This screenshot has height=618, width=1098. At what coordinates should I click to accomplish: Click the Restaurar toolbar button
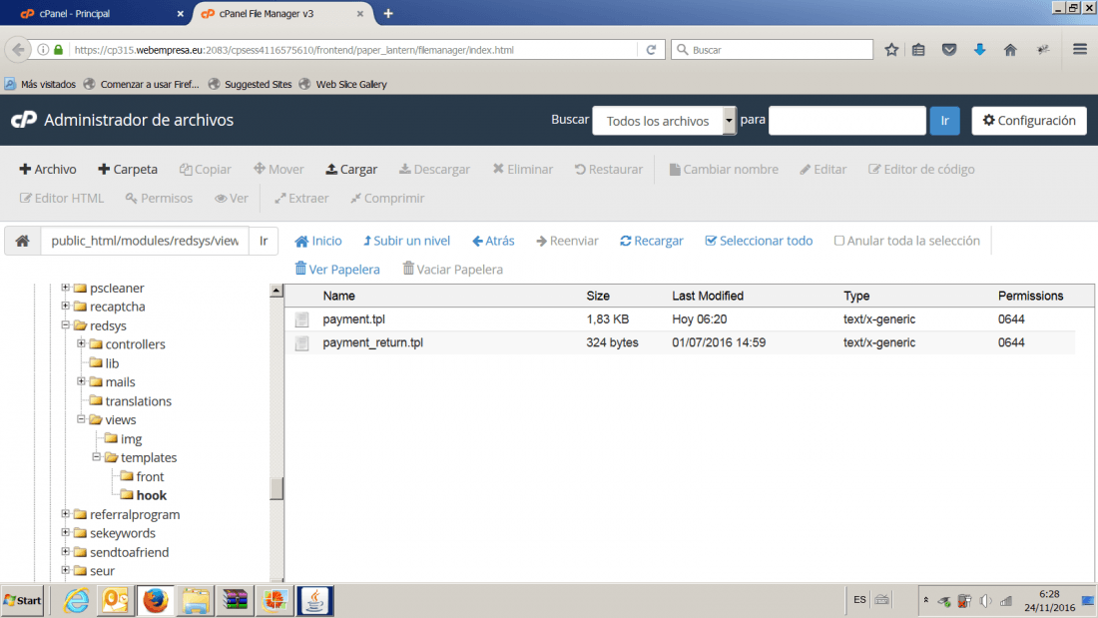point(609,169)
